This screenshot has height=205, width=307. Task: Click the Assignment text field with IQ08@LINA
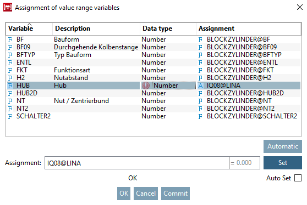click(137, 163)
